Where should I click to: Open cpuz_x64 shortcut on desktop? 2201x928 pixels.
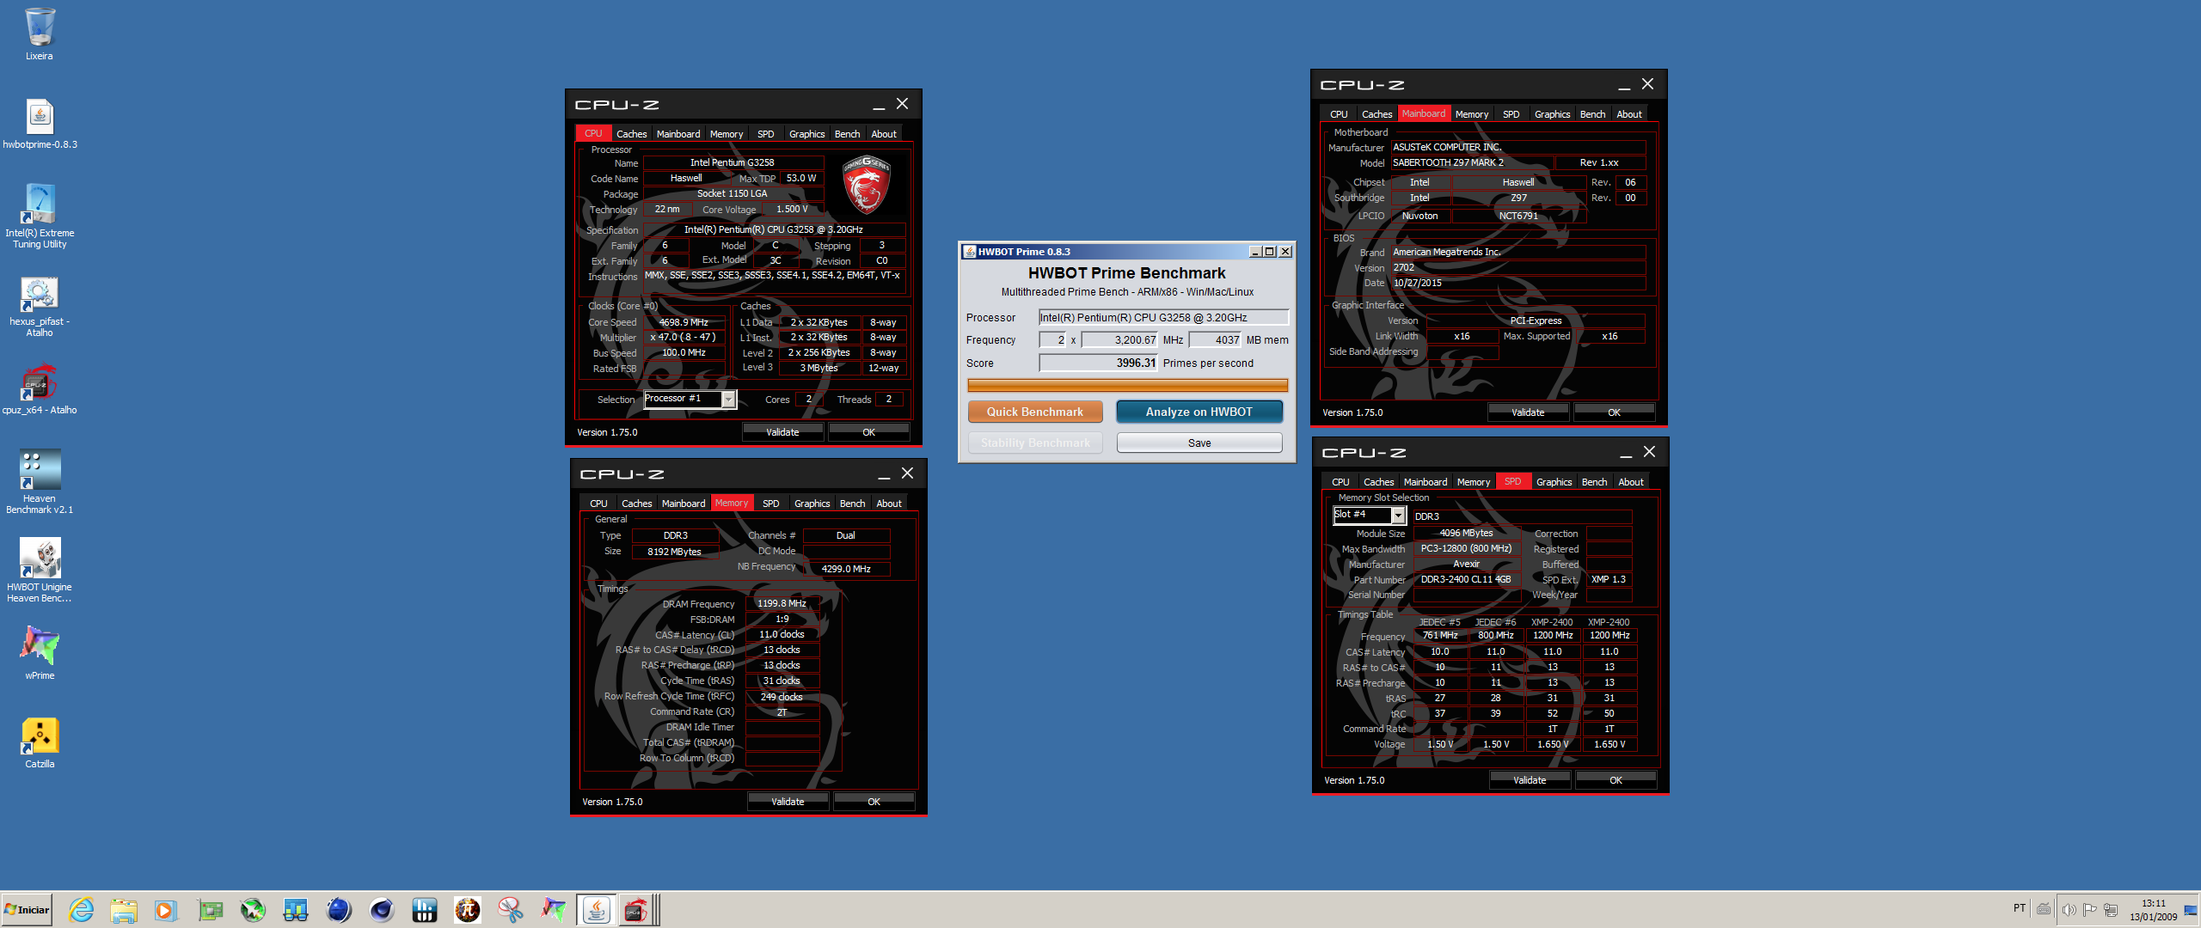[x=40, y=391]
